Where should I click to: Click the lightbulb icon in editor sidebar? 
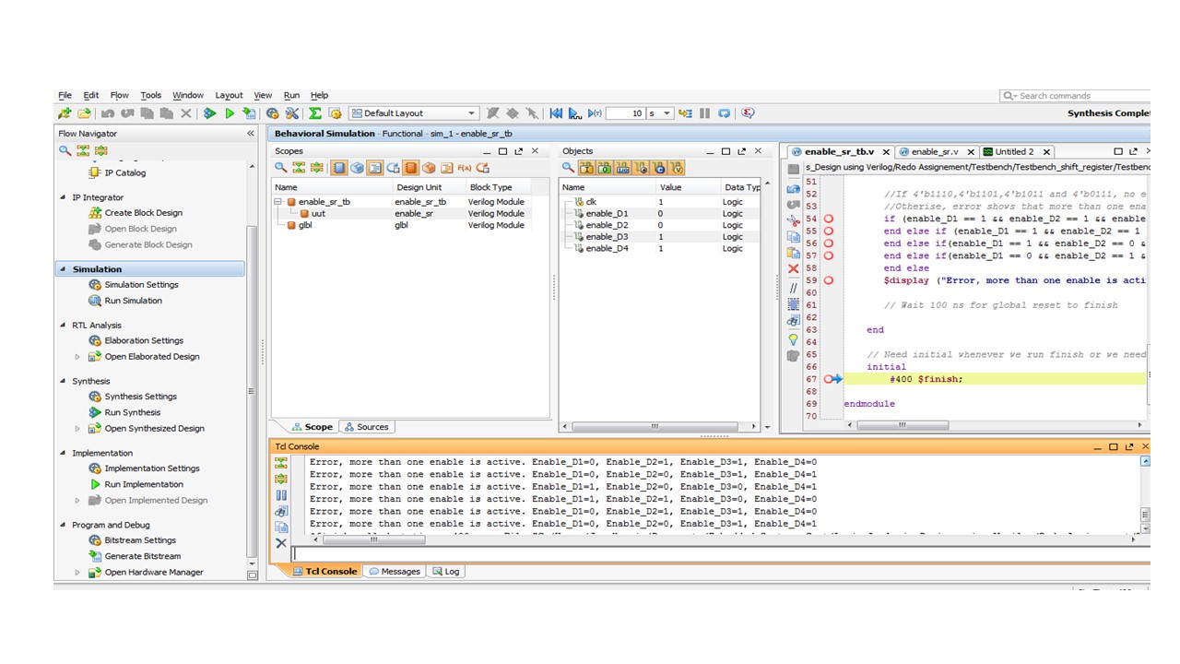[793, 339]
